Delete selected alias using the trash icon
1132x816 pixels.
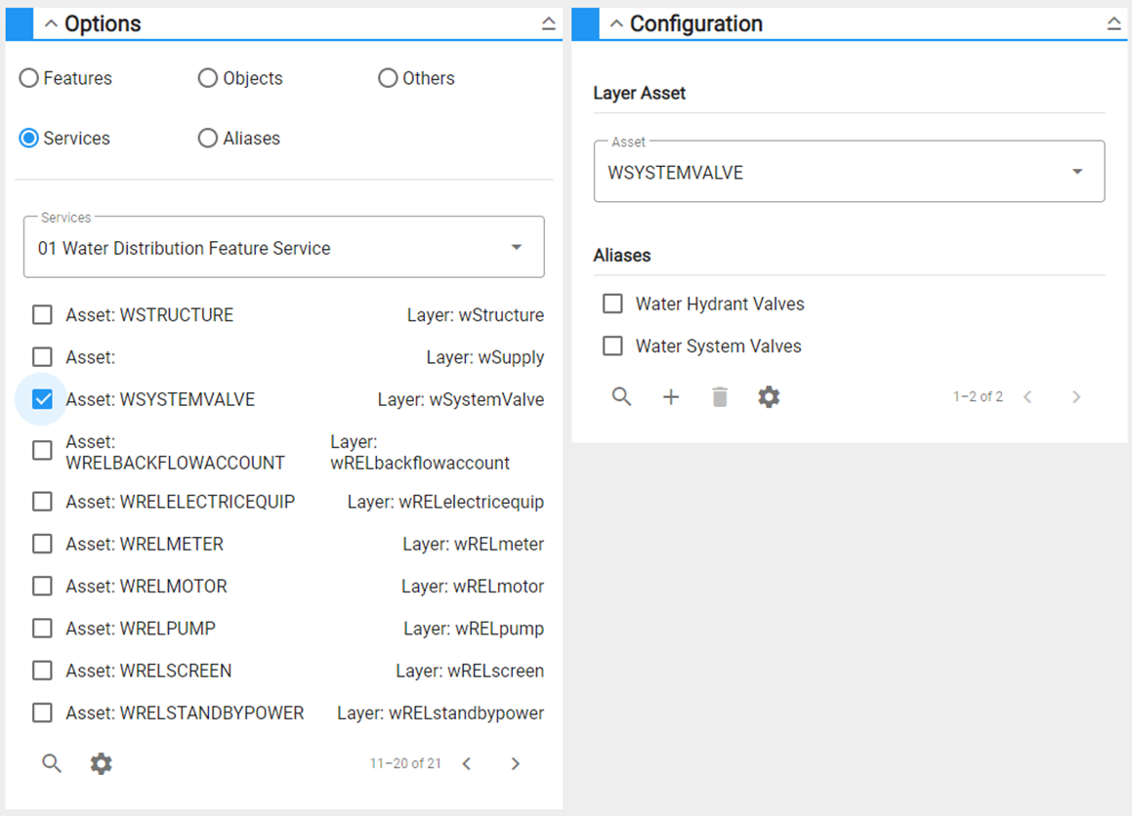(719, 396)
